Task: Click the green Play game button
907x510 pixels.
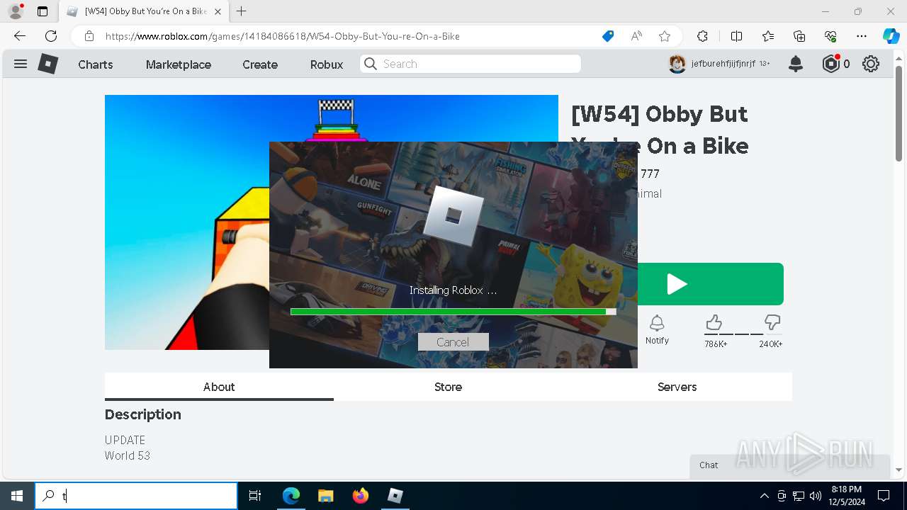Action: click(711, 284)
